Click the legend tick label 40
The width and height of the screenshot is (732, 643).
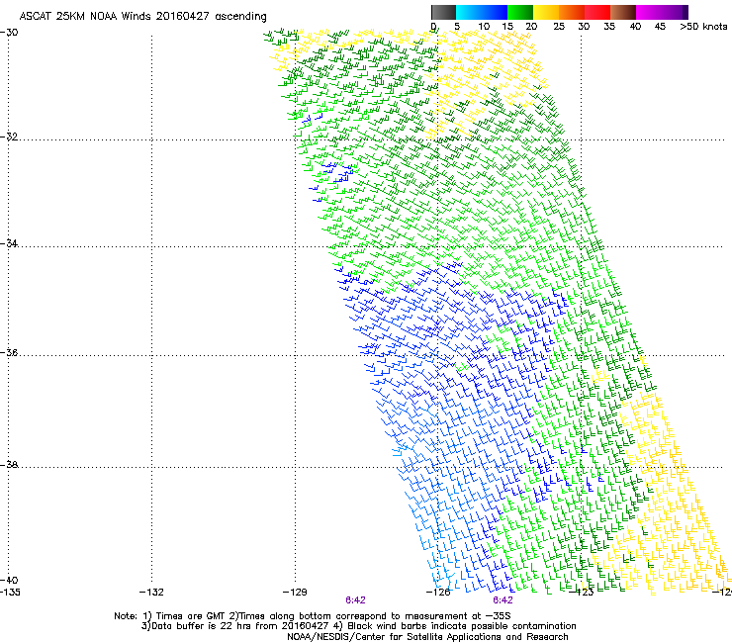coord(635,27)
